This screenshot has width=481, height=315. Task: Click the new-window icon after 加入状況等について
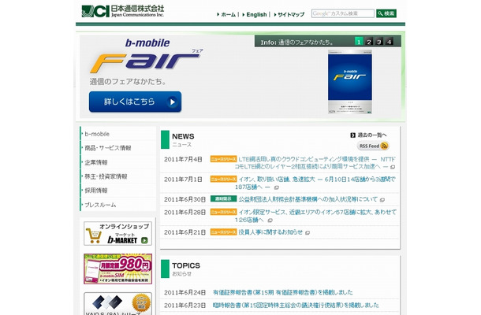pos(382,200)
